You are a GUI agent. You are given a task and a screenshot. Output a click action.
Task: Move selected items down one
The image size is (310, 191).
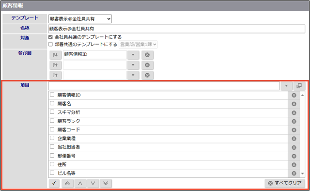tap(93, 183)
